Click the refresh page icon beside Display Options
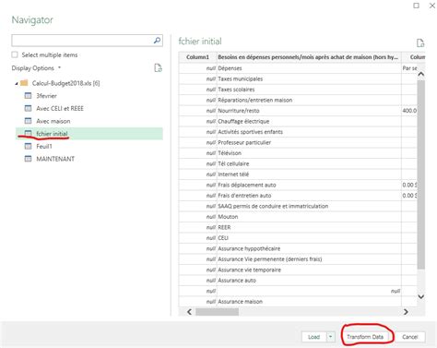This screenshot has height=348, width=437. pos(158,67)
